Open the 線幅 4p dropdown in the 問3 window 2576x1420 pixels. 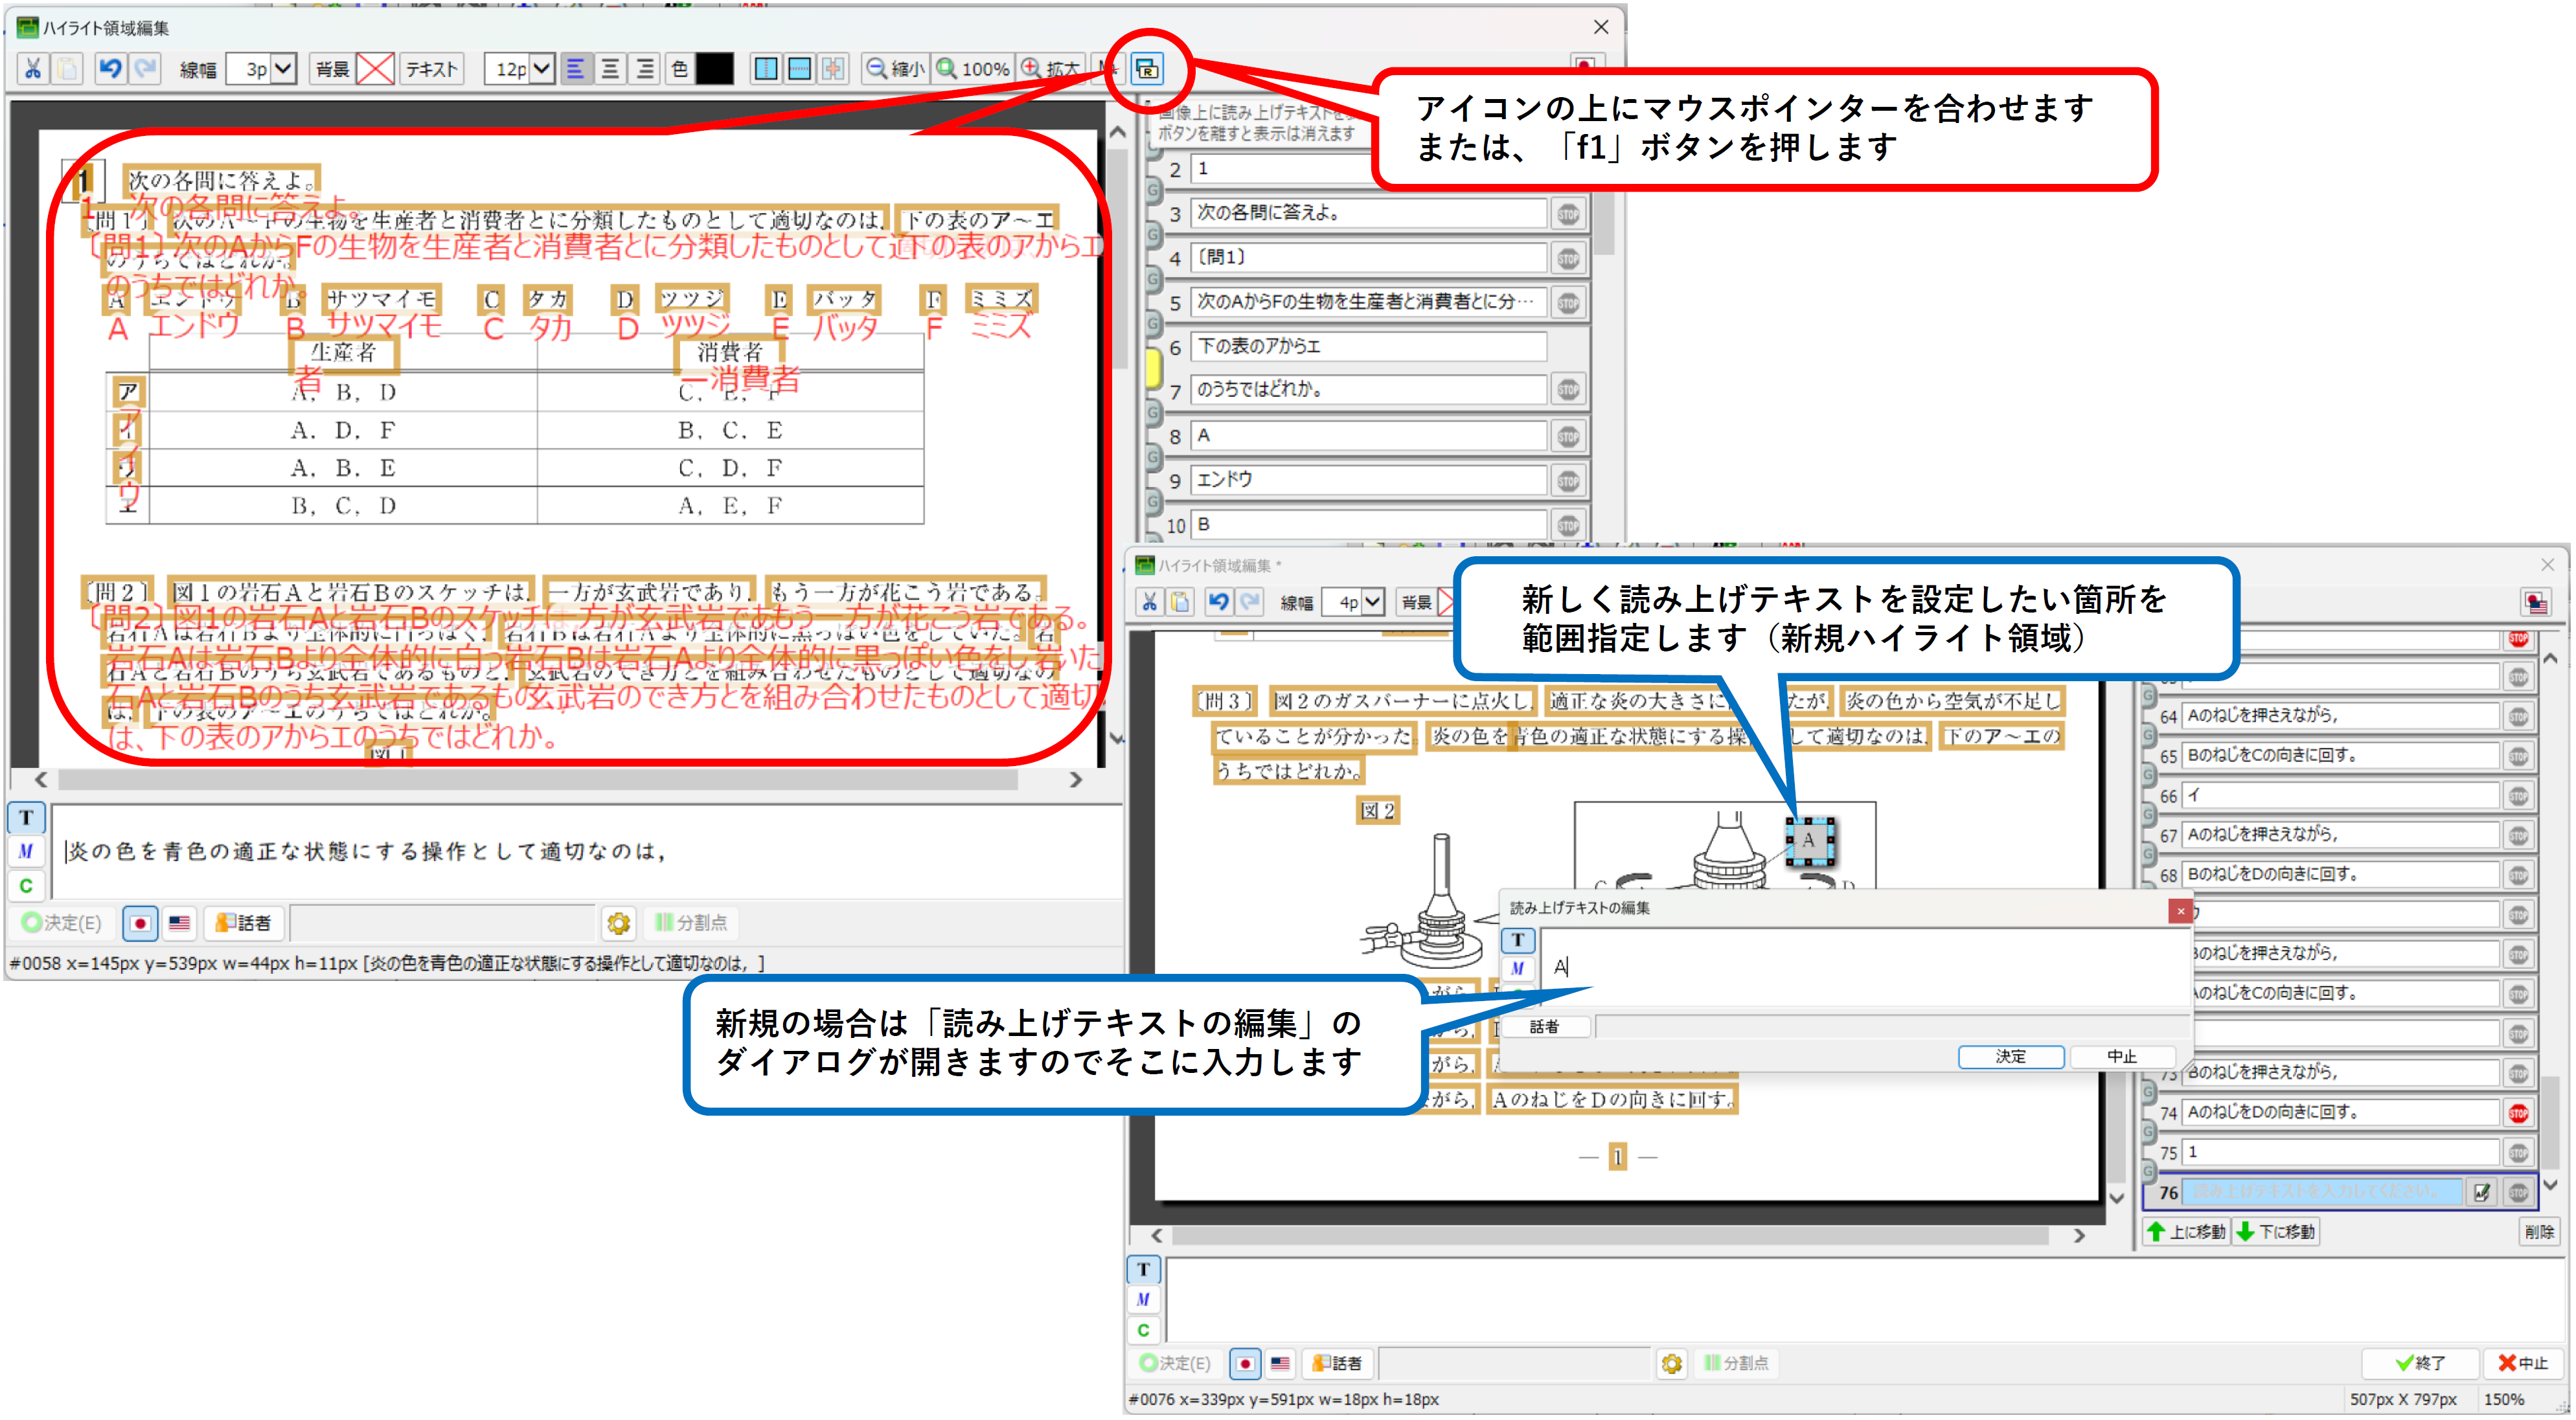coord(1373,602)
